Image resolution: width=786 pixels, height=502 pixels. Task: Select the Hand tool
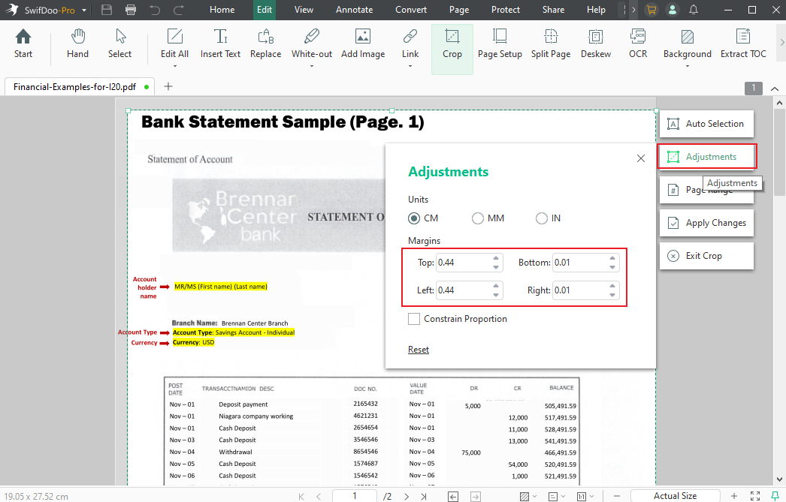77,43
